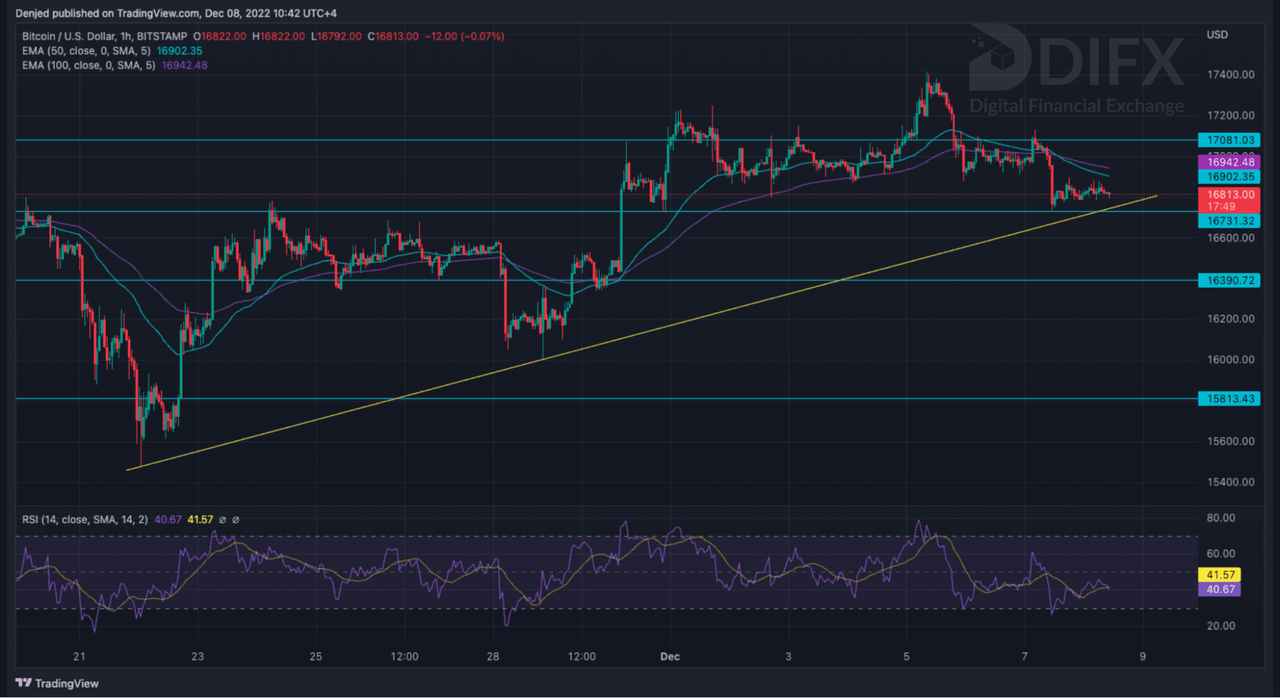Click the purple 40.67 RSI value tag
Image resolution: width=1280 pixels, height=698 pixels.
tap(1219, 589)
